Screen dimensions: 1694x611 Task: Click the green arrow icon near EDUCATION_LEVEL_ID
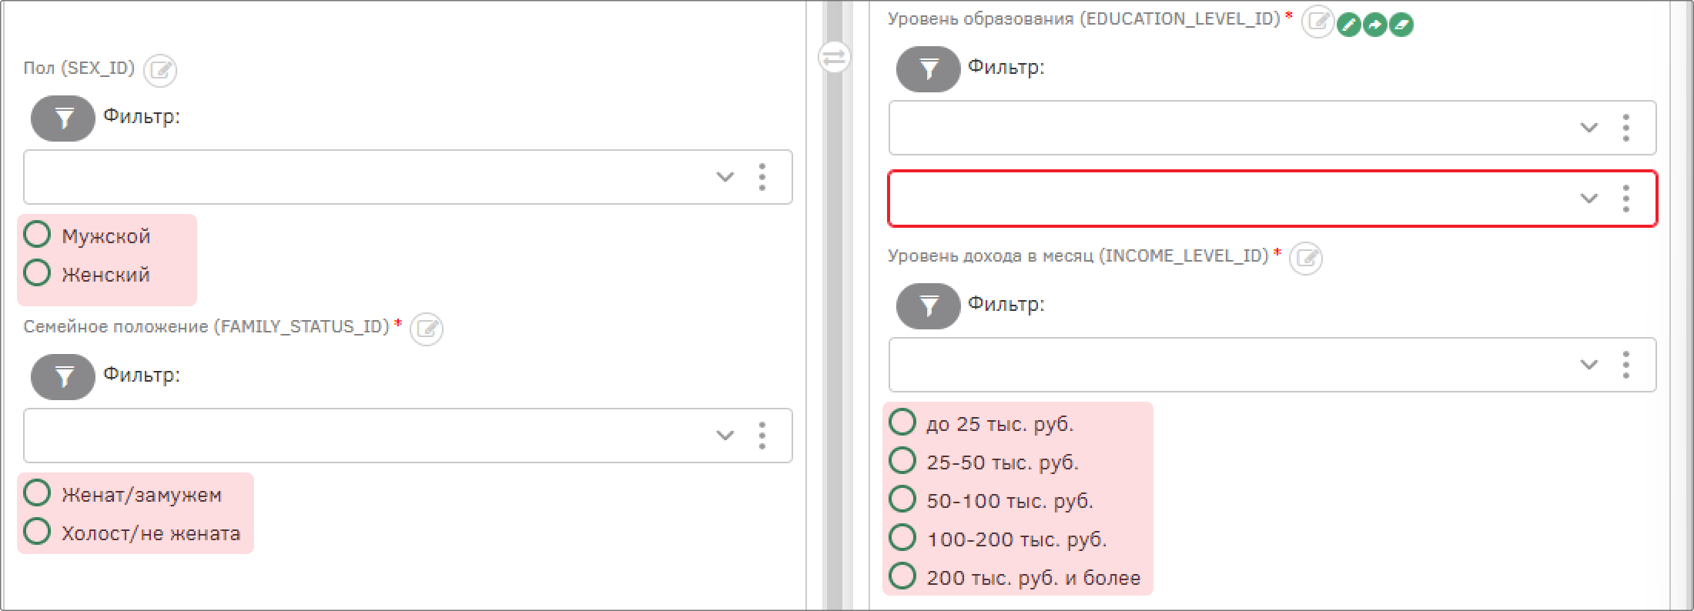pyautogui.click(x=1374, y=25)
